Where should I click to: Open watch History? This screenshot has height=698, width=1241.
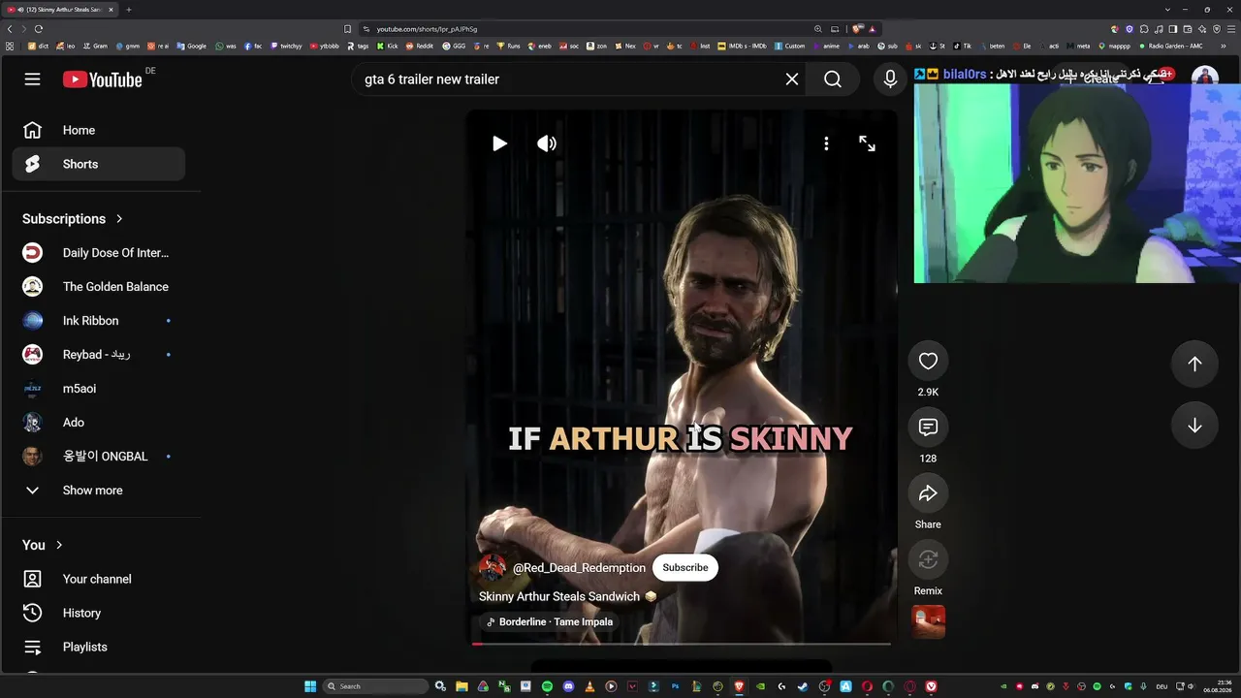99,613
